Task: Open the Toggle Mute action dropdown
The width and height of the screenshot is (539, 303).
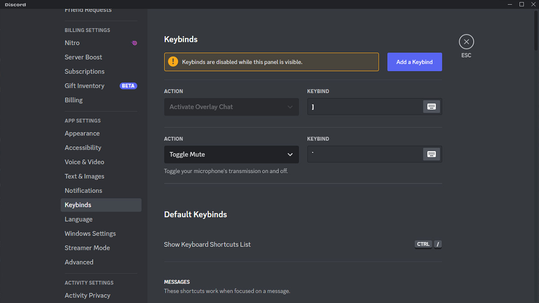Action: click(x=231, y=154)
